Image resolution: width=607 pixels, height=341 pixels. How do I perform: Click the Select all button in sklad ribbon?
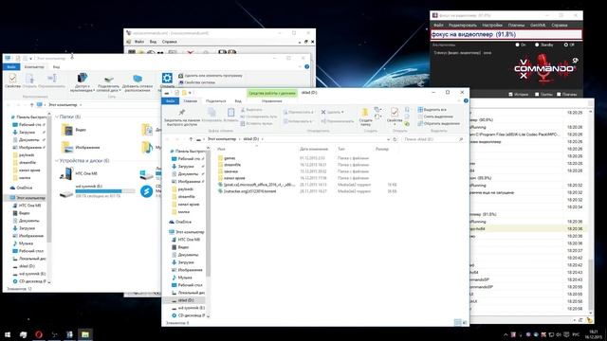(432, 110)
